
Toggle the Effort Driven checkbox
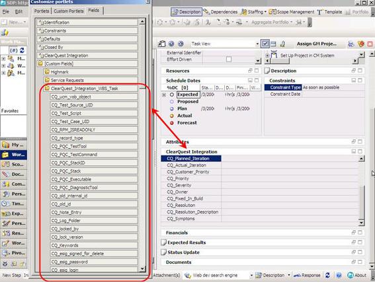pos(229,59)
